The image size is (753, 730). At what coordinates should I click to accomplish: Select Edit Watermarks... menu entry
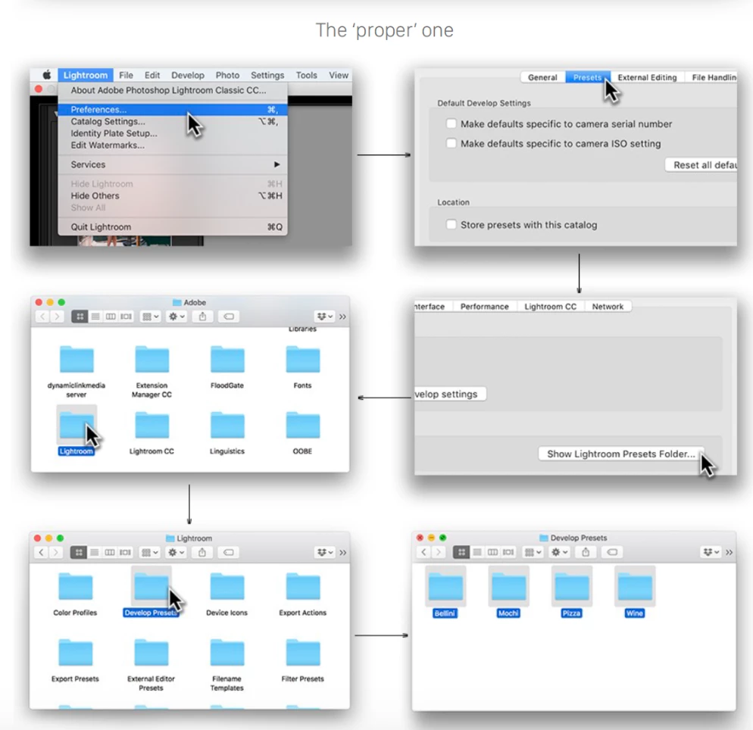coord(173,145)
